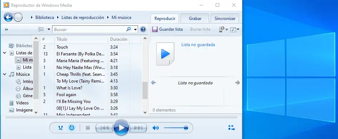Open the list pane checkbox-icon dropdown
Image resolution: width=338 pixels, height=139 pixels.
tap(235, 30)
